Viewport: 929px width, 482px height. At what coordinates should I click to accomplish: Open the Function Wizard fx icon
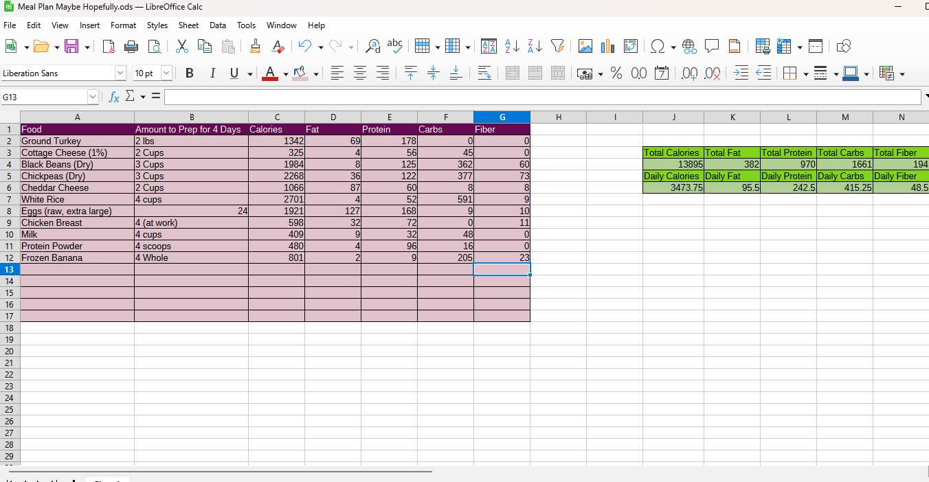pos(114,97)
